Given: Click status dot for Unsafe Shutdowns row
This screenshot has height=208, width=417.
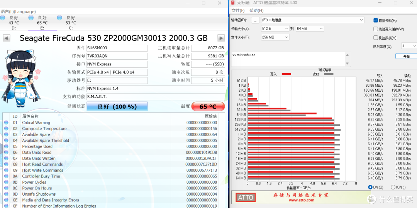Looking at the screenshot, I should click(7, 194).
